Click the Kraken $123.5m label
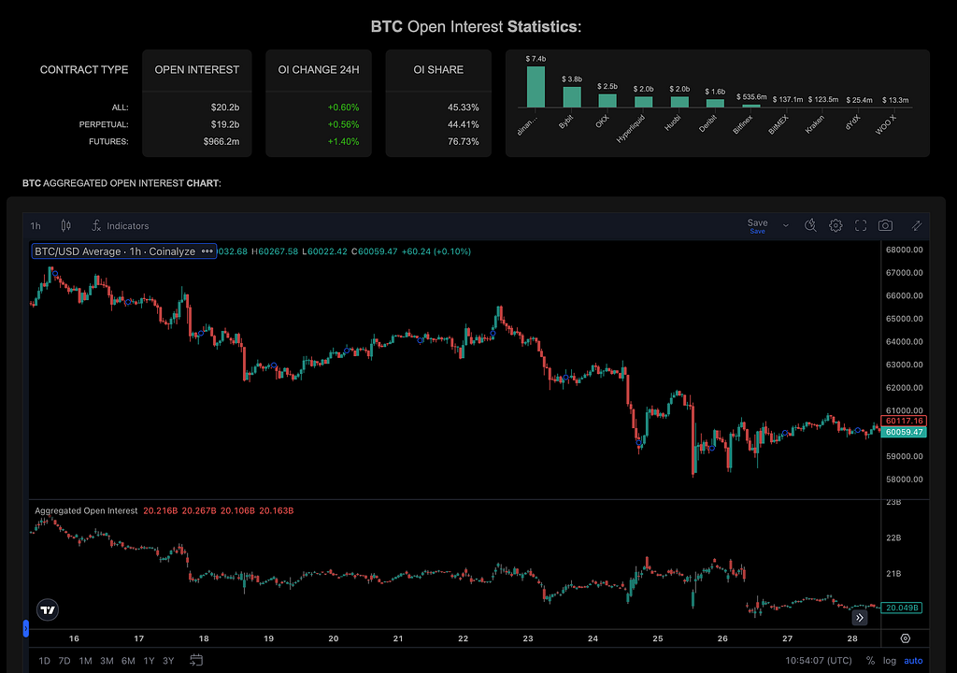 tap(823, 99)
